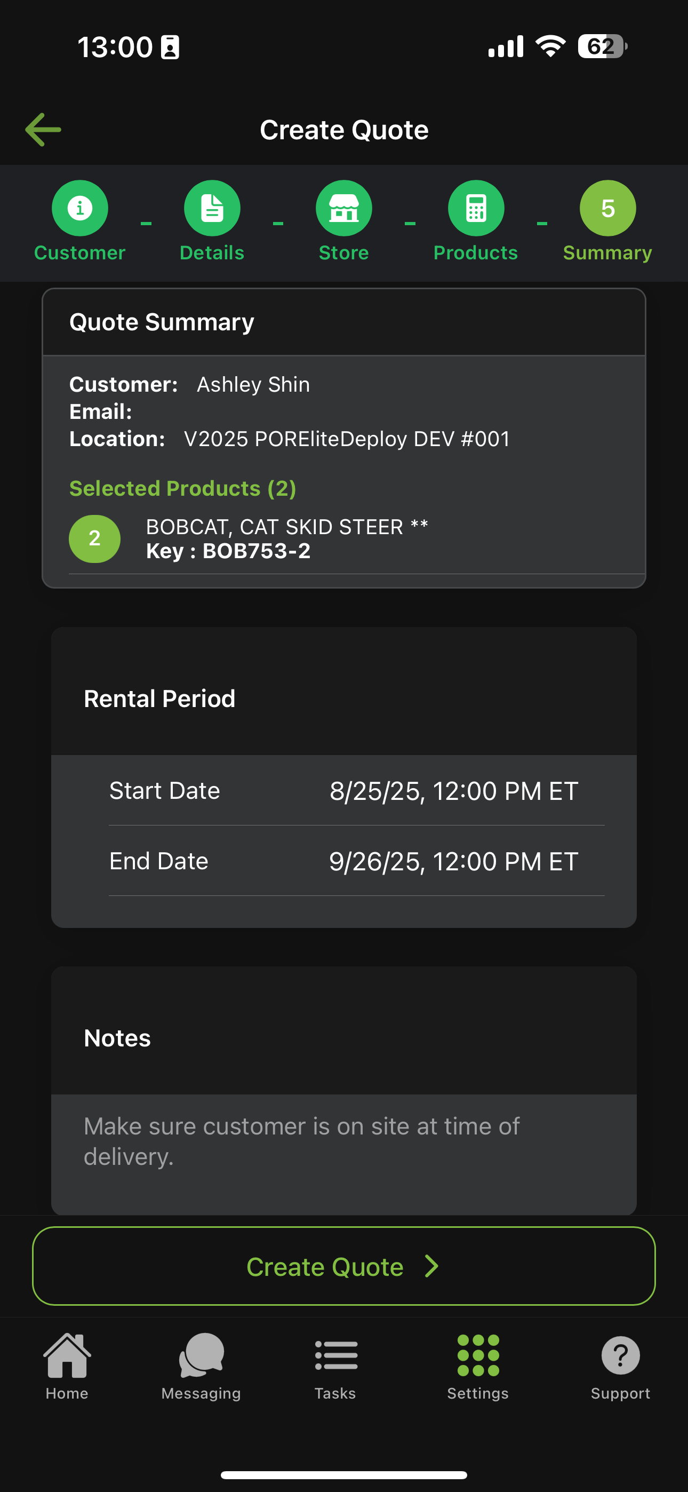Tap the quantity 2 badge on product

click(94, 538)
